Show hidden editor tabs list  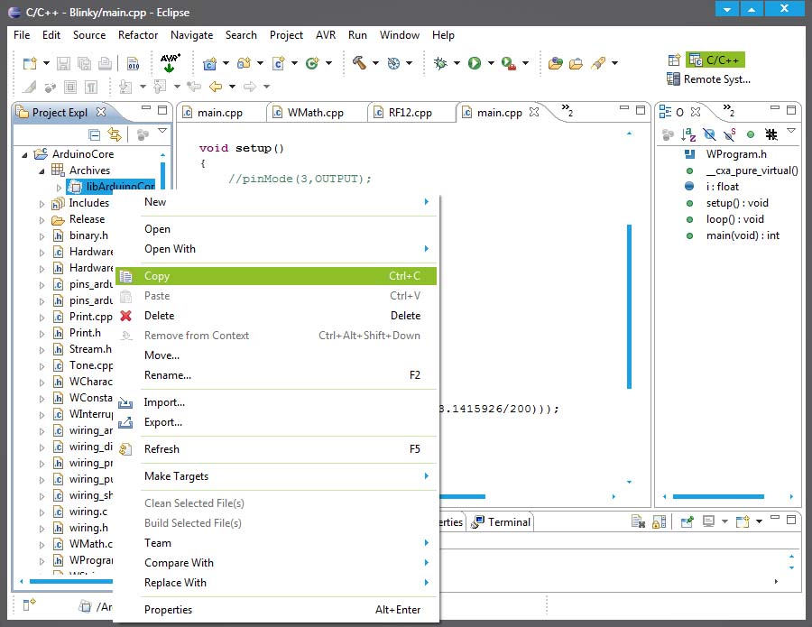point(567,110)
